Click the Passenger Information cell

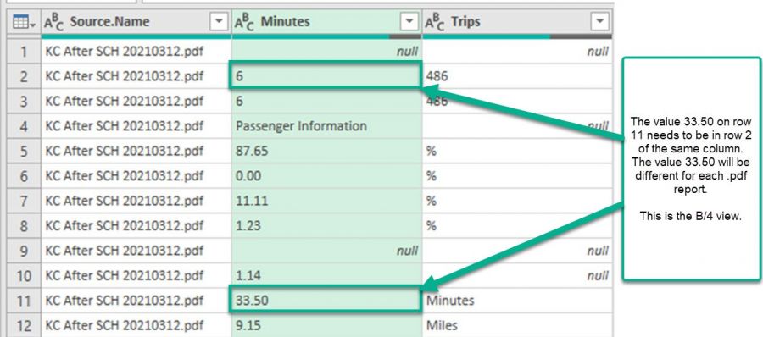pyautogui.click(x=326, y=126)
